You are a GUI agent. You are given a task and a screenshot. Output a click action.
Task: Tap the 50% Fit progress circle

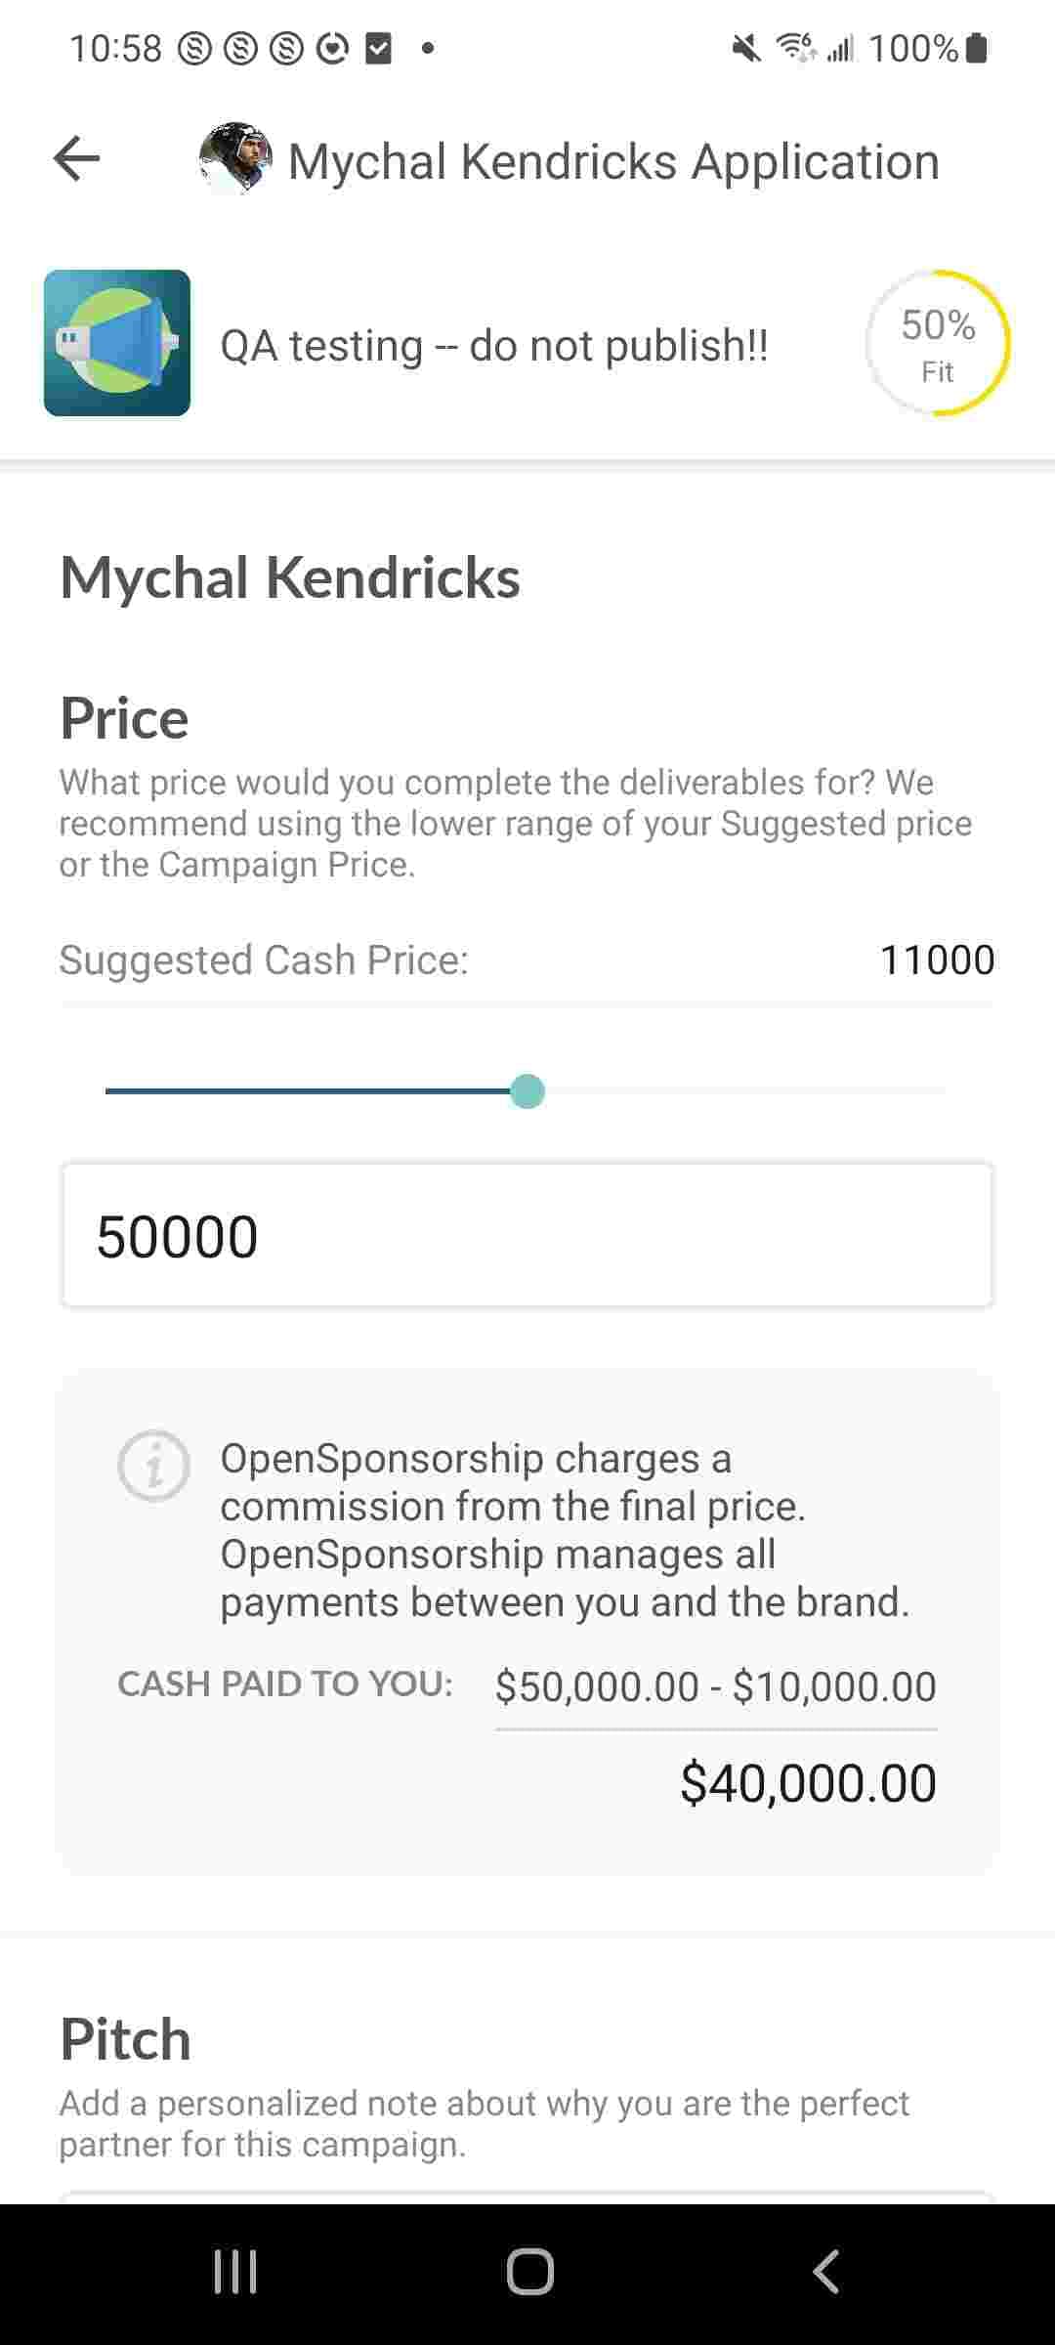pos(937,343)
